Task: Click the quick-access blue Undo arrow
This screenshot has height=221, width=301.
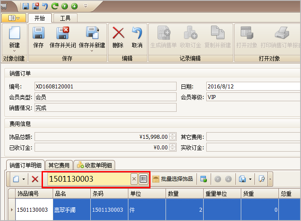Action: [x=45, y=6]
